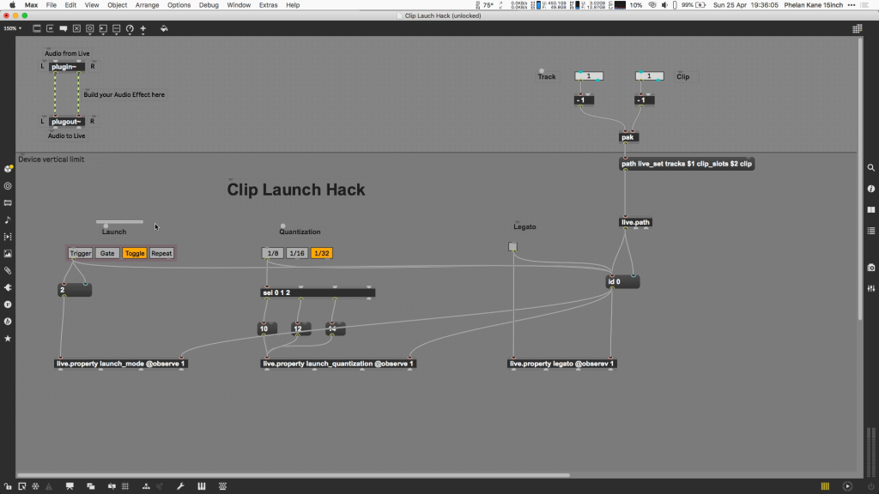Click the piano keys icon in bottom toolbar
The width and height of the screenshot is (879, 494).
pyautogui.click(x=202, y=486)
